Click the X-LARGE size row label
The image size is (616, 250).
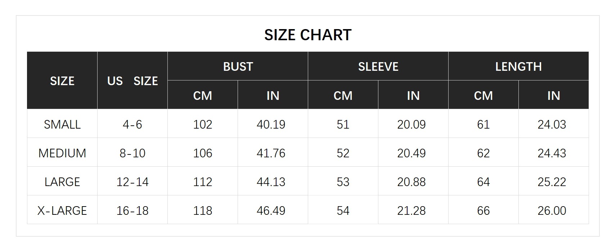[x=62, y=210]
